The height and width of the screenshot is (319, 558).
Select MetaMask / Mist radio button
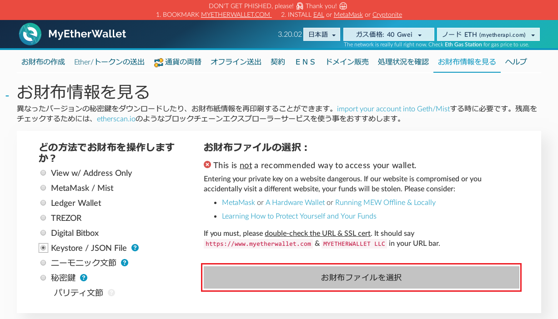tap(43, 188)
